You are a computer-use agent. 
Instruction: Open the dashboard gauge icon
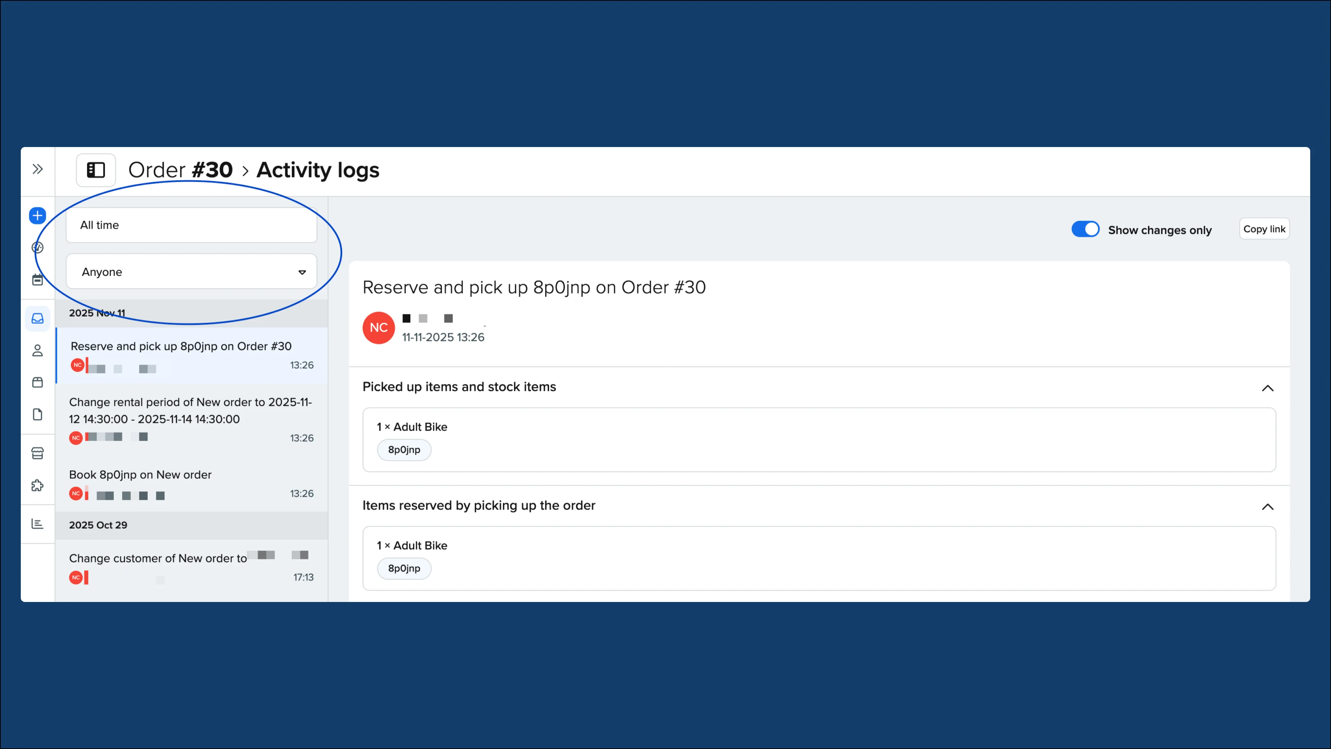37,247
